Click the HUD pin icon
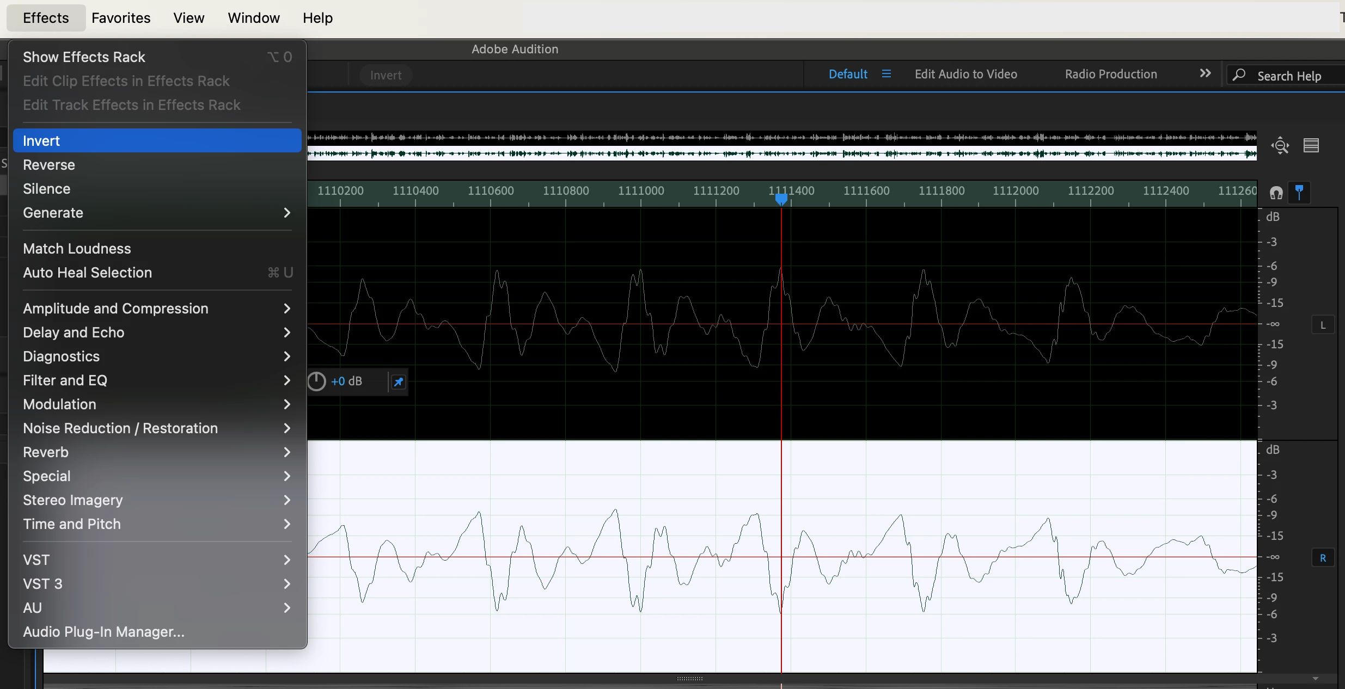 [x=399, y=382]
